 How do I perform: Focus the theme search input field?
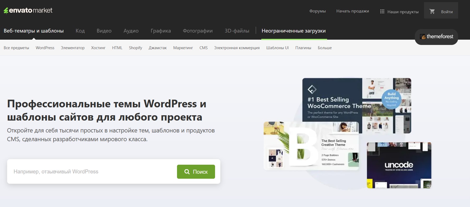[x=92, y=172]
